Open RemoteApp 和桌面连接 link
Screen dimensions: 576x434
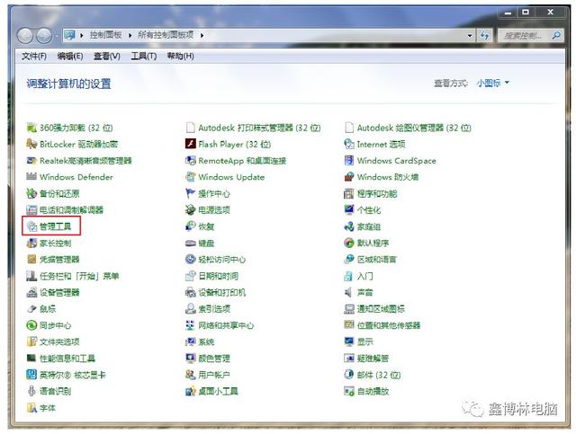tap(242, 161)
